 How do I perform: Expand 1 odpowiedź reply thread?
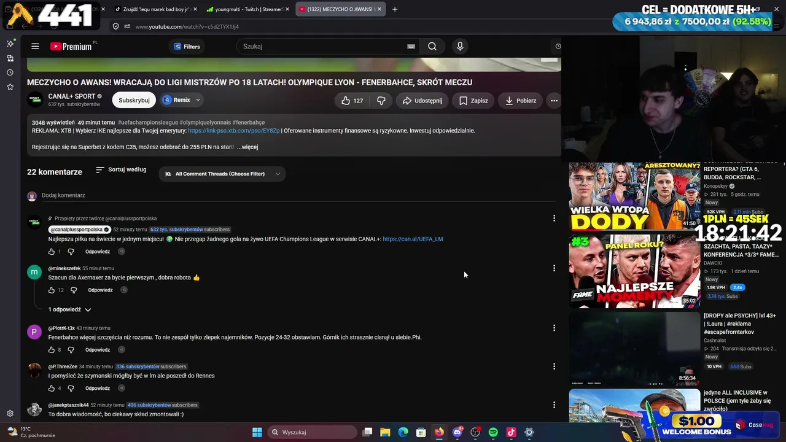click(69, 309)
